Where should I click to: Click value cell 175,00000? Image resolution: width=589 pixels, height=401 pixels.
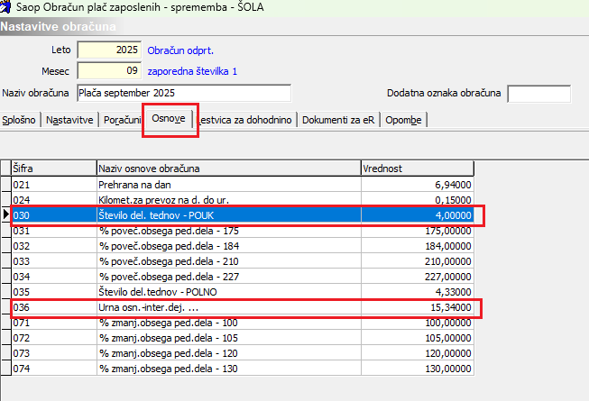click(x=418, y=231)
